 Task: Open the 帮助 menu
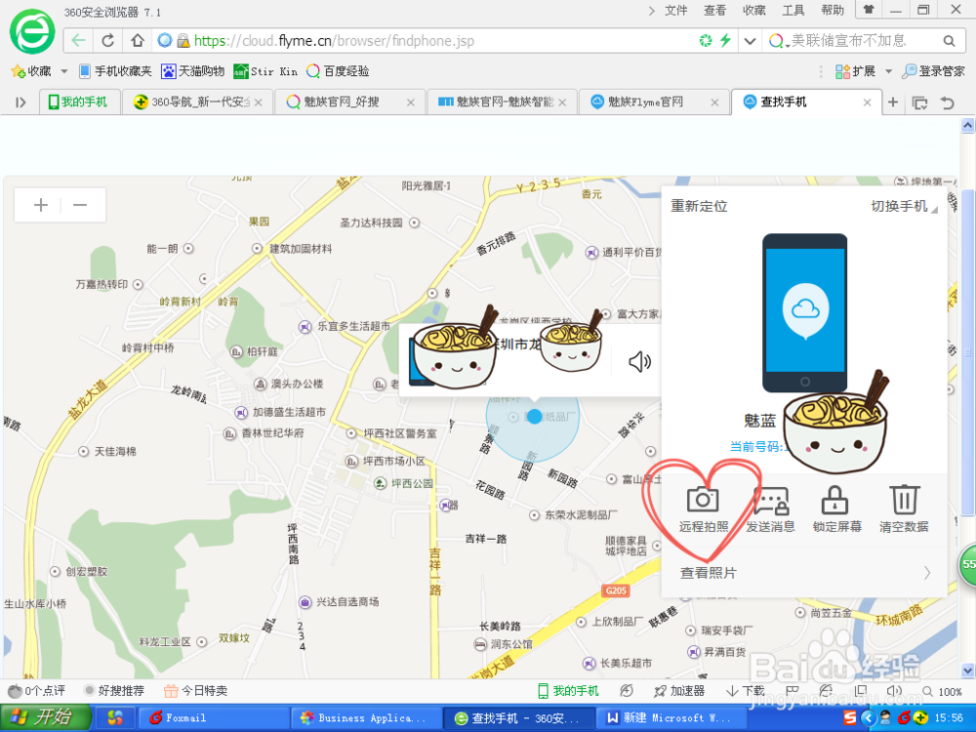click(x=833, y=10)
